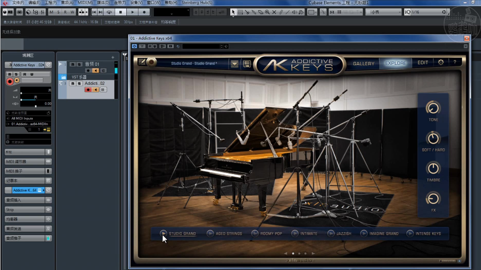This screenshot has width=481, height=270.
Task: Go to the previous marker in transport
Action: [x=94, y=12]
